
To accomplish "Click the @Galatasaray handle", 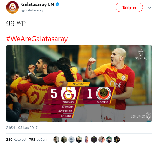I will [x=32, y=10].
